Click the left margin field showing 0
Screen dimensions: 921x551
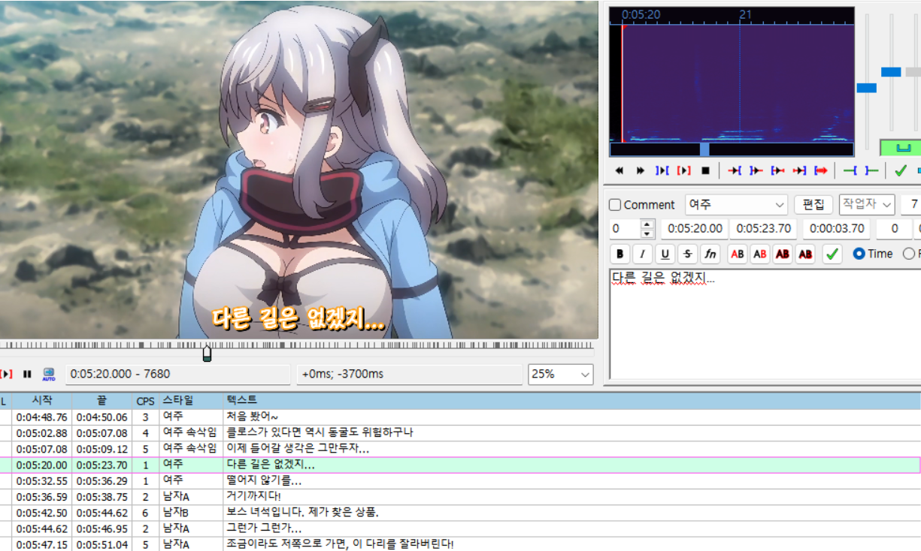click(895, 229)
